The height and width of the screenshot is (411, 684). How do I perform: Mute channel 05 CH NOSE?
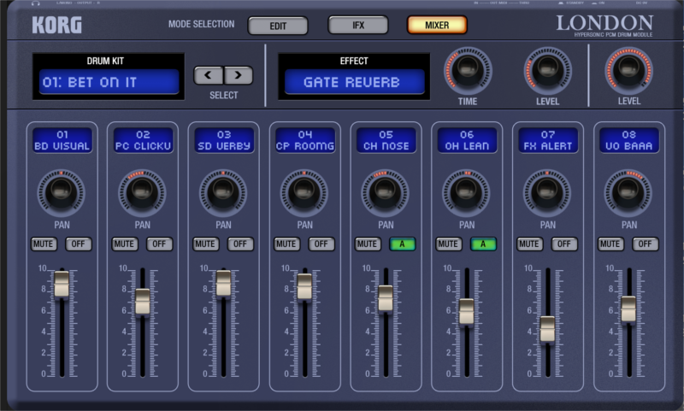(368, 244)
